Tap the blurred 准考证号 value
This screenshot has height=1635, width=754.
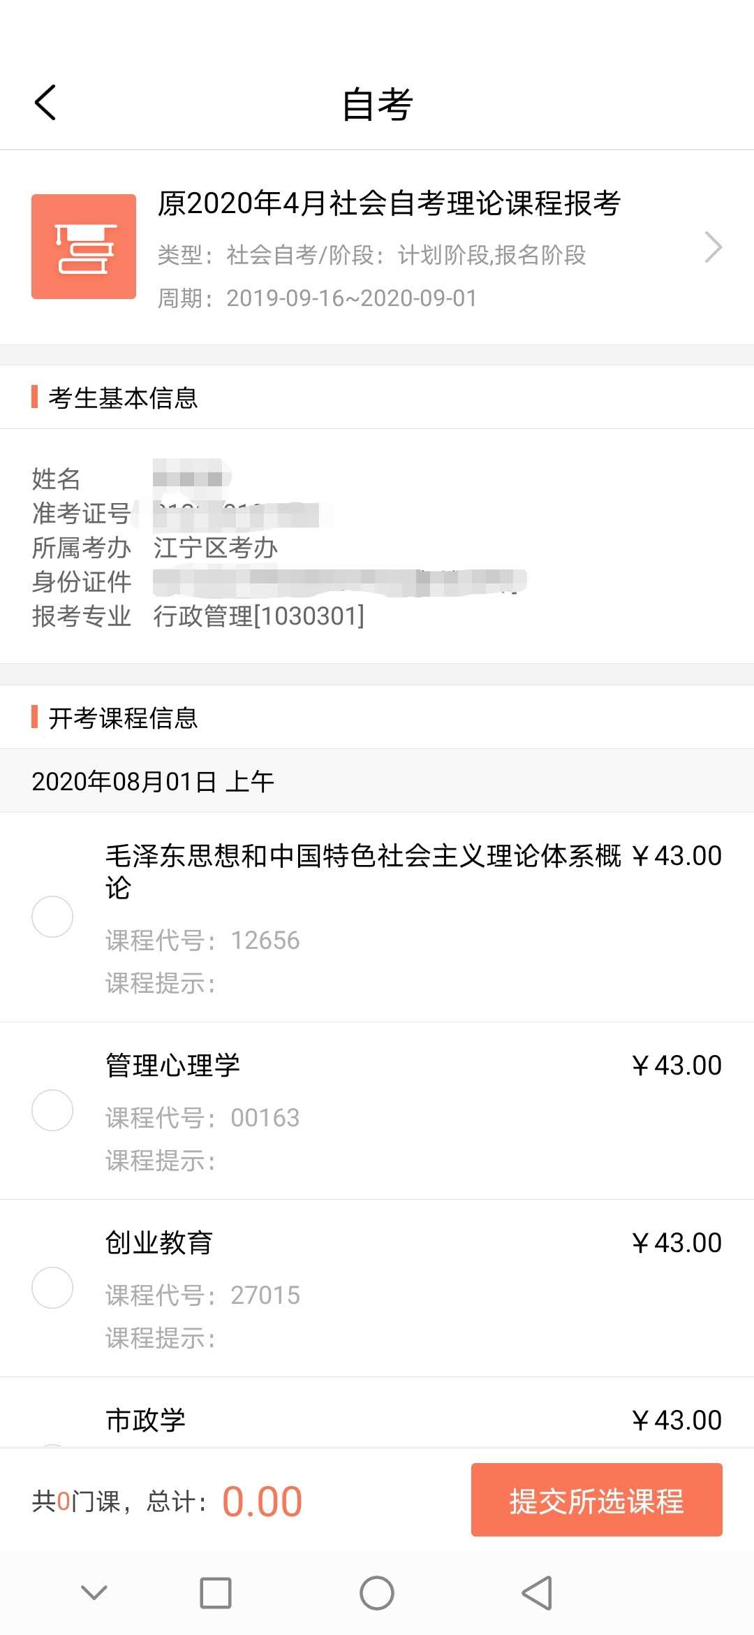tap(236, 514)
